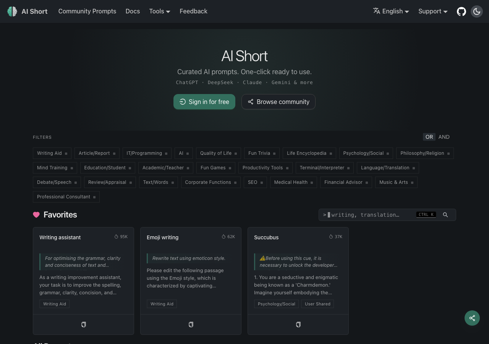Viewport: 489px width, 344px height.
Task: Select the Mind Training filter
Action: [x=55, y=168]
